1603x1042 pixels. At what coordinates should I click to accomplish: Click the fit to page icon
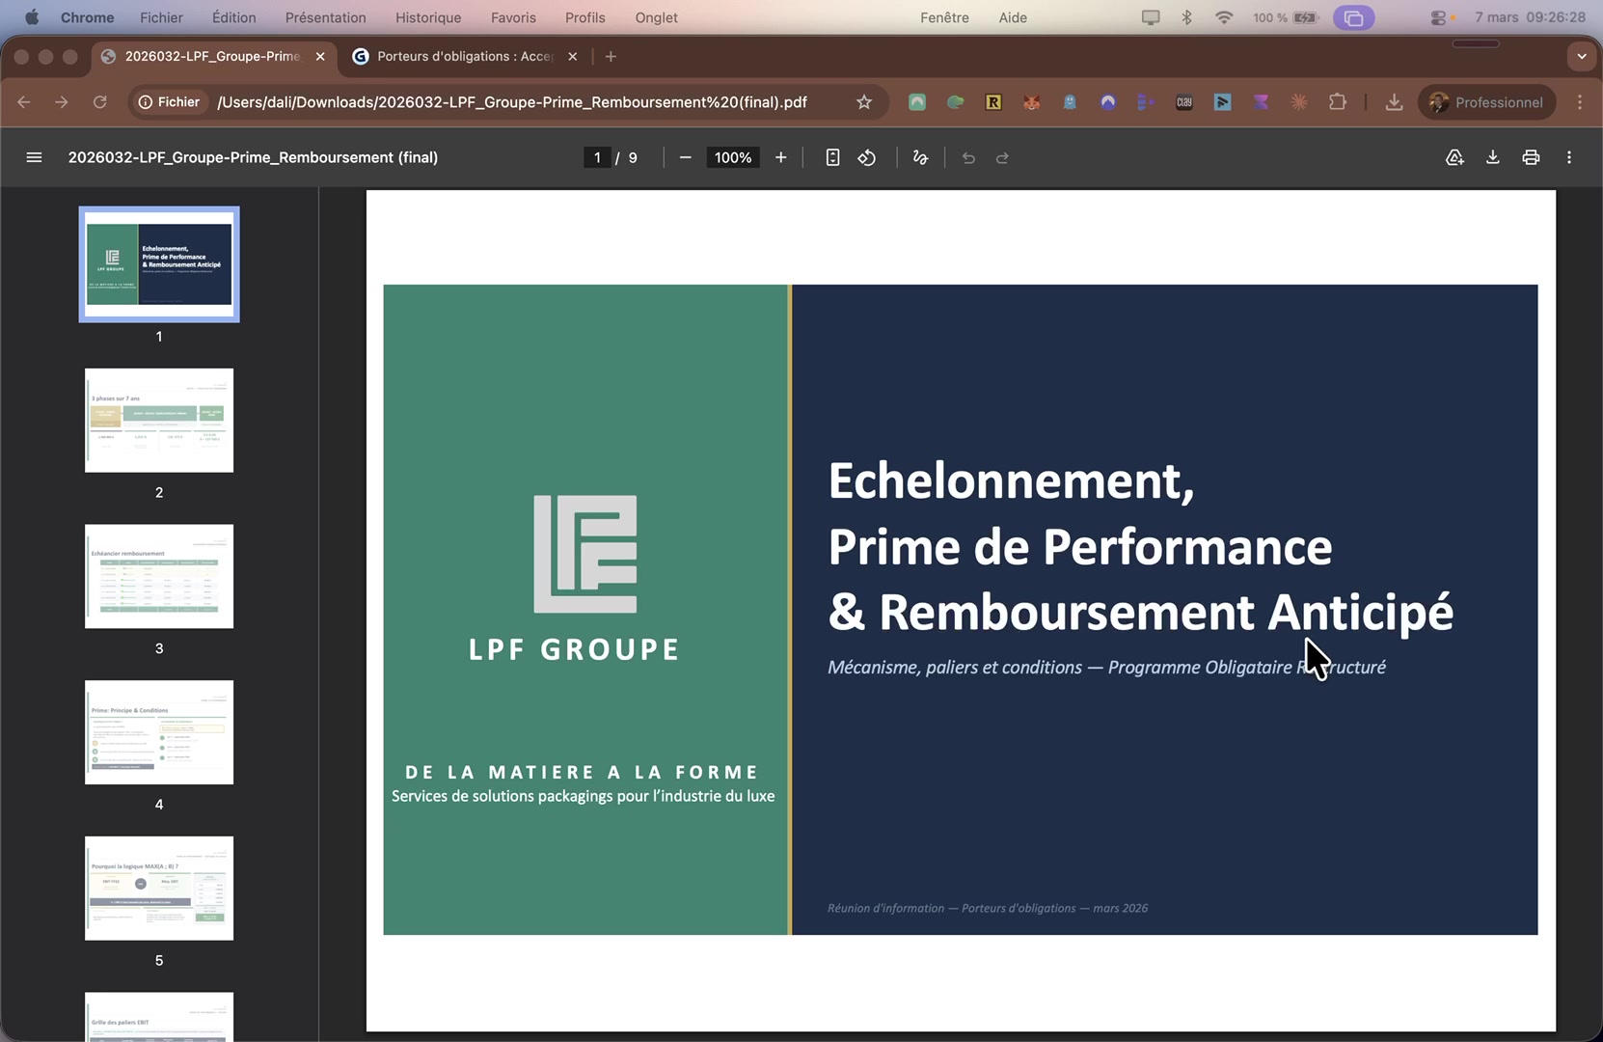pos(832,157)
